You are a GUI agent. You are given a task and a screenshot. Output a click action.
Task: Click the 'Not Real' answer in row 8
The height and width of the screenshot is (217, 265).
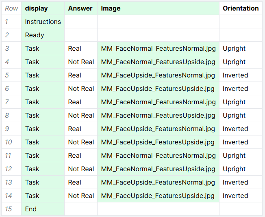click(81, 115)
